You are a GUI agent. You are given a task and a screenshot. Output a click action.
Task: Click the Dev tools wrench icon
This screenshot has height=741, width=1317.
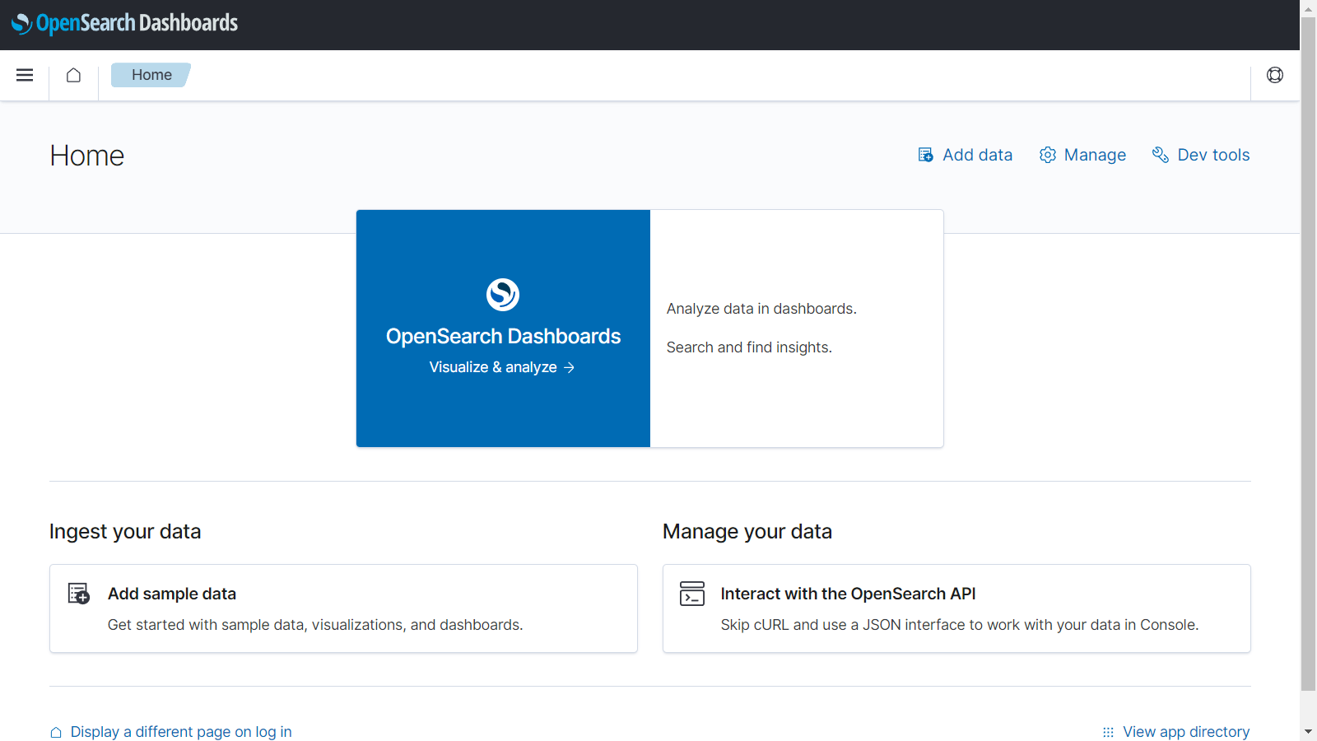point(1160,155)
